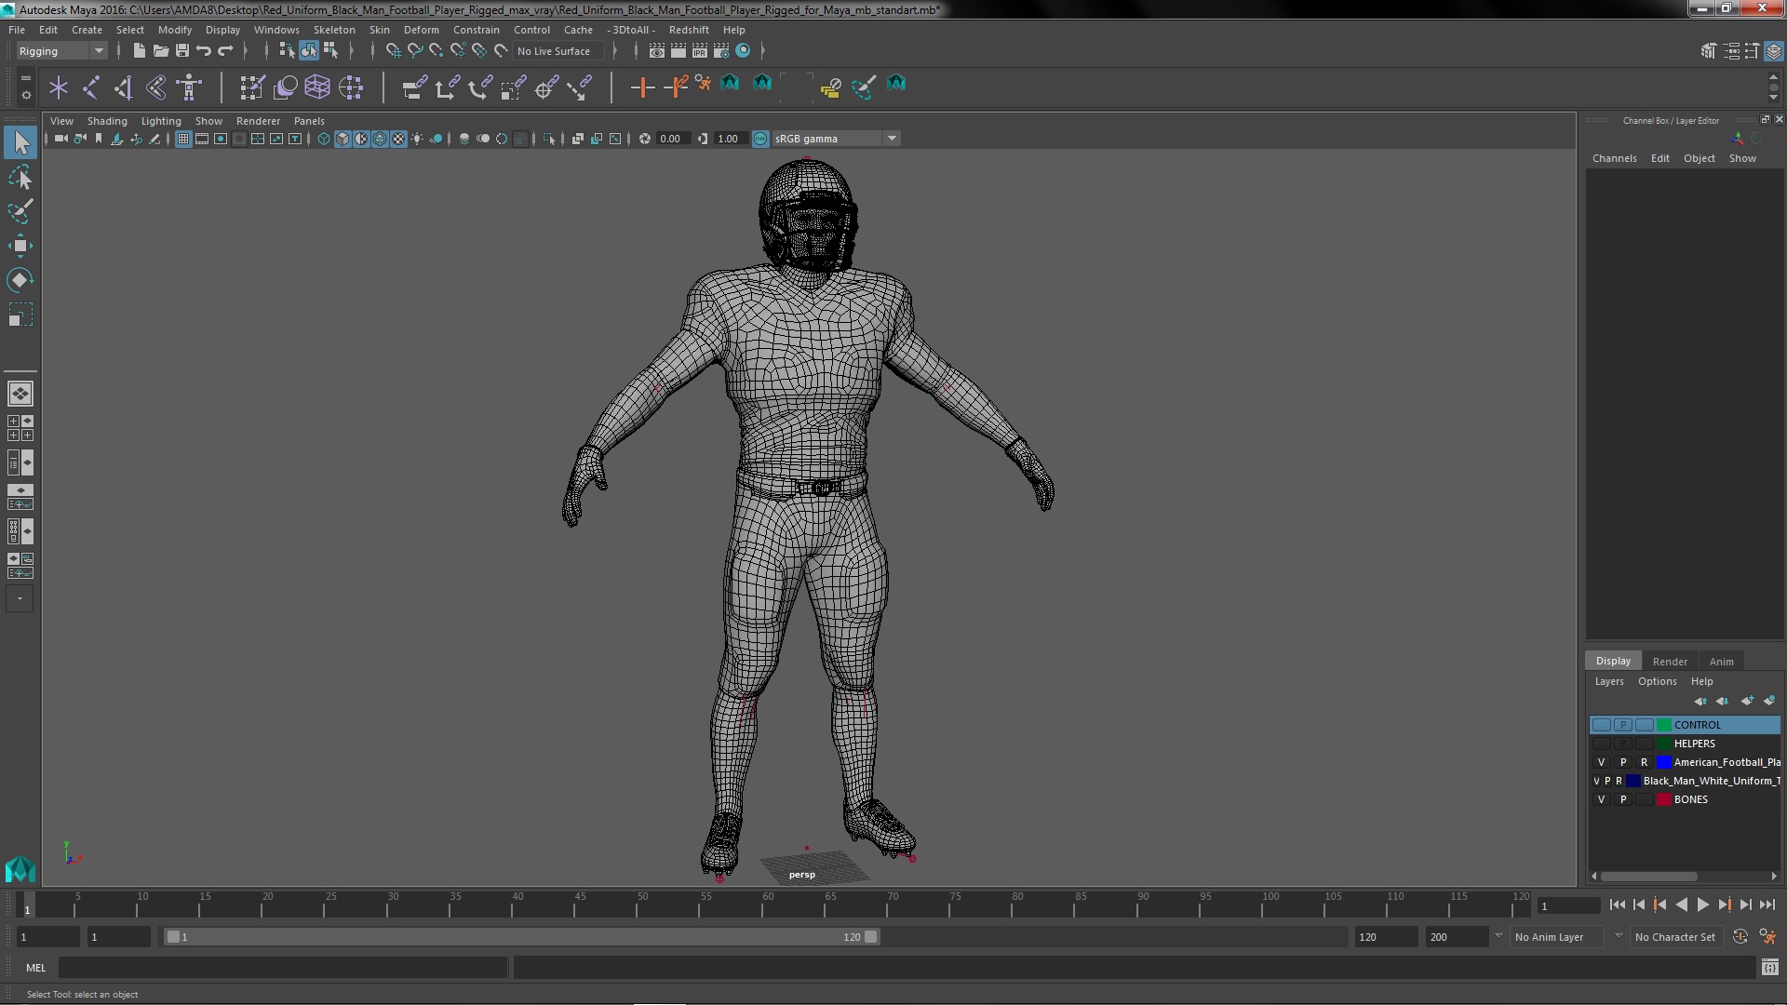Click the blue American_Football layer color swatch

[1663, 762]
